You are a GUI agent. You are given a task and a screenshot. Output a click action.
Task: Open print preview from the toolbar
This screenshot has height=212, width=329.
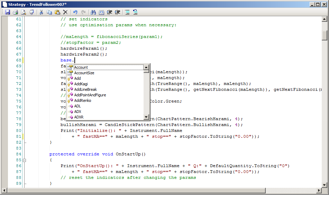pyautogui.click(x=24, y=12)
